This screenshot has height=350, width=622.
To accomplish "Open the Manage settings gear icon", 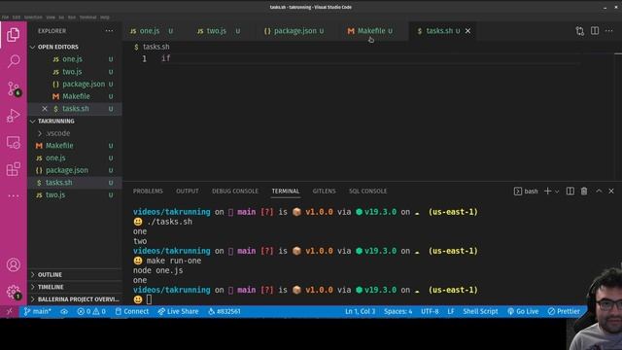I will (13, 292).
